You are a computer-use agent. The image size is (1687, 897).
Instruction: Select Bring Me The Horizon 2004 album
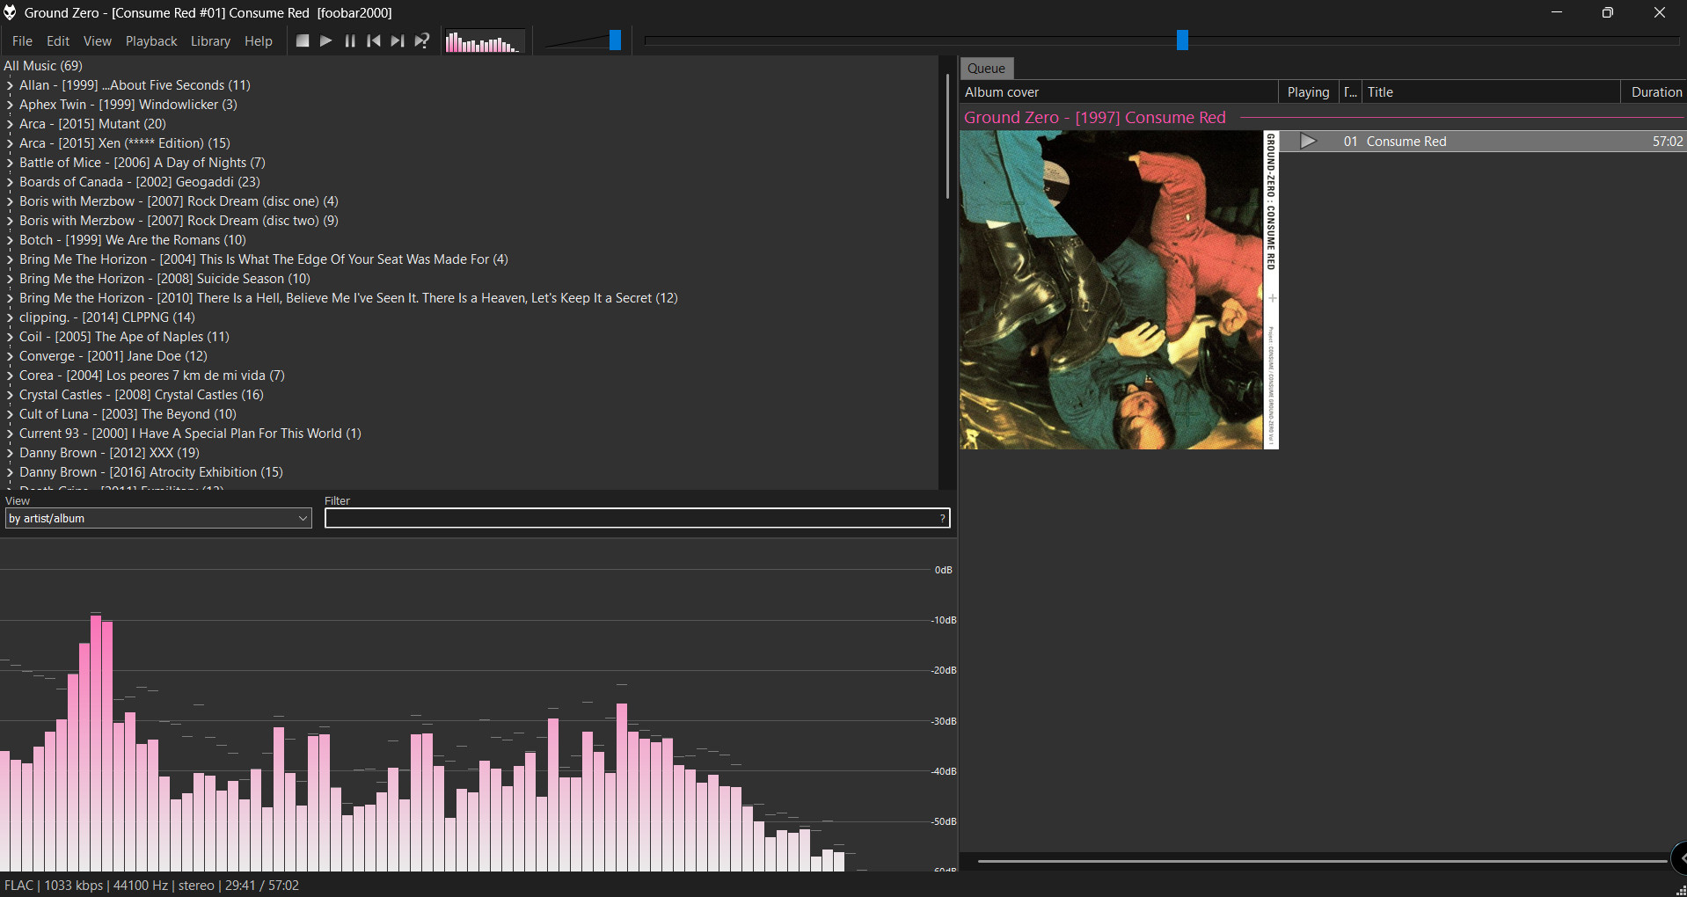[x=263, y=259]
